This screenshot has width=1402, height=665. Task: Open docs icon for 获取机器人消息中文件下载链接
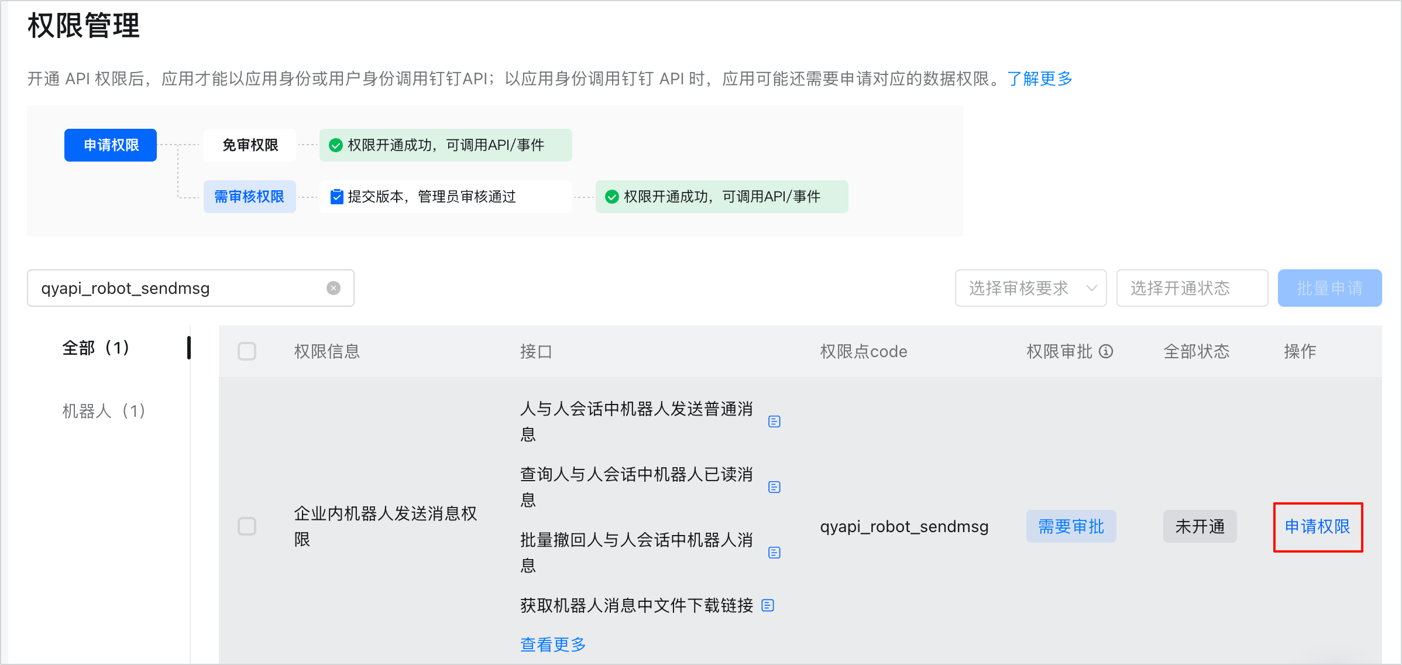767,605
